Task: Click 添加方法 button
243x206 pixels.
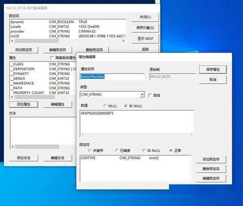Action: 24,158
